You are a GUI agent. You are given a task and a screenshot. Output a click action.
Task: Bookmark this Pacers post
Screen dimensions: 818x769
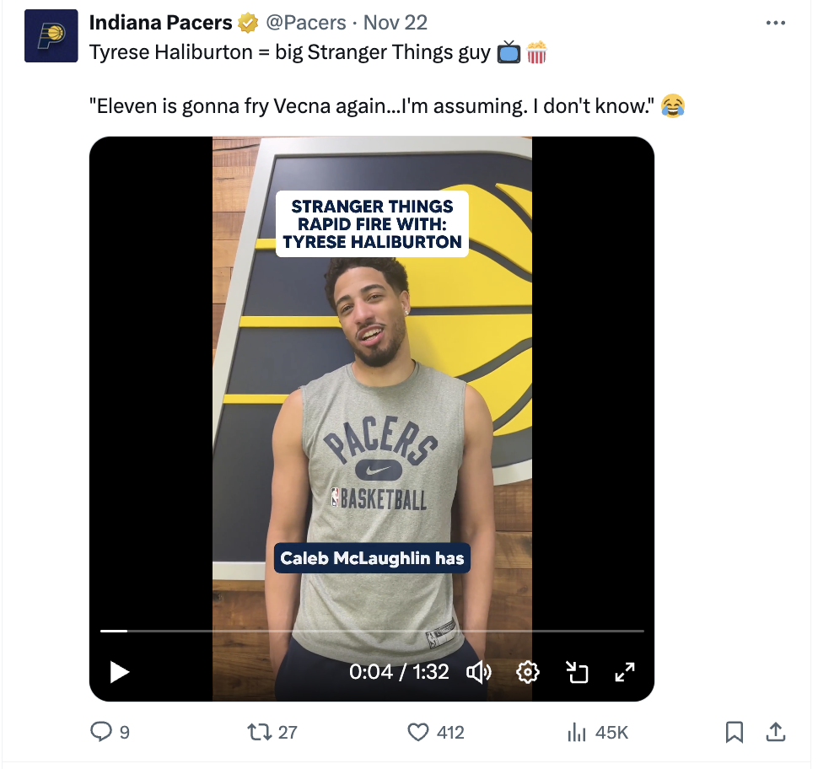[x=733, y=733]
